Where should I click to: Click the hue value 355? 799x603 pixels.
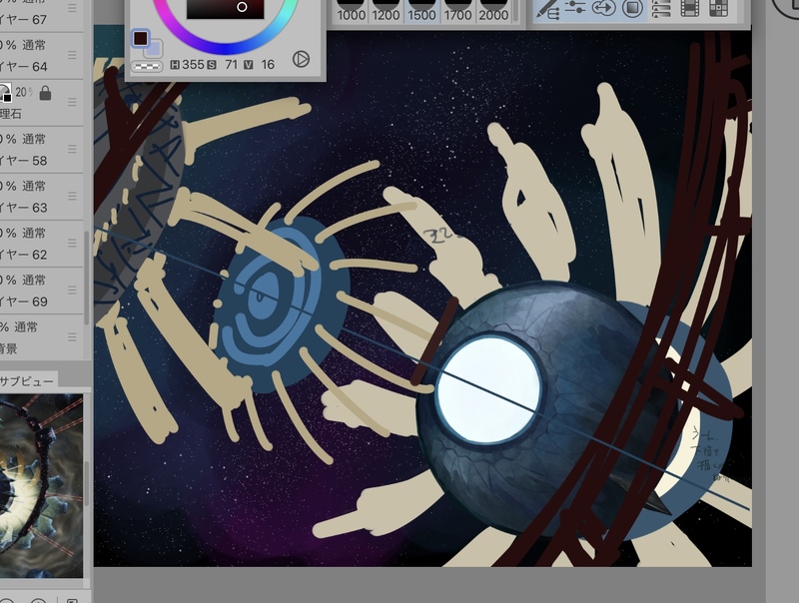click(x=193, y=65)
